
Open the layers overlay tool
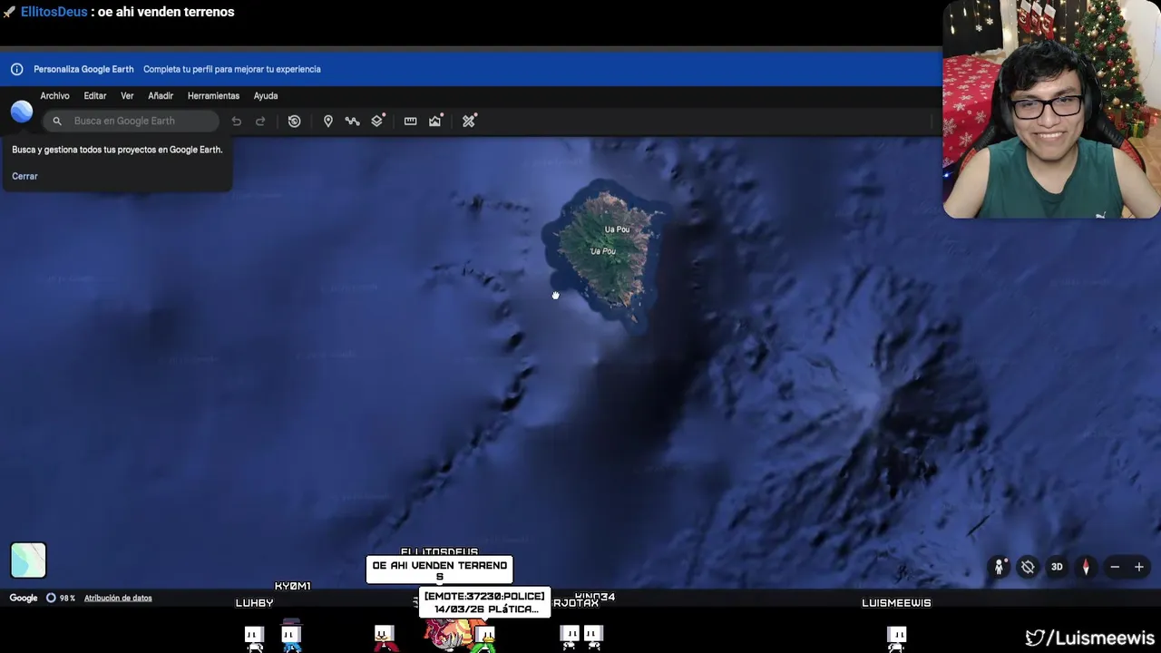pos(378,121)
